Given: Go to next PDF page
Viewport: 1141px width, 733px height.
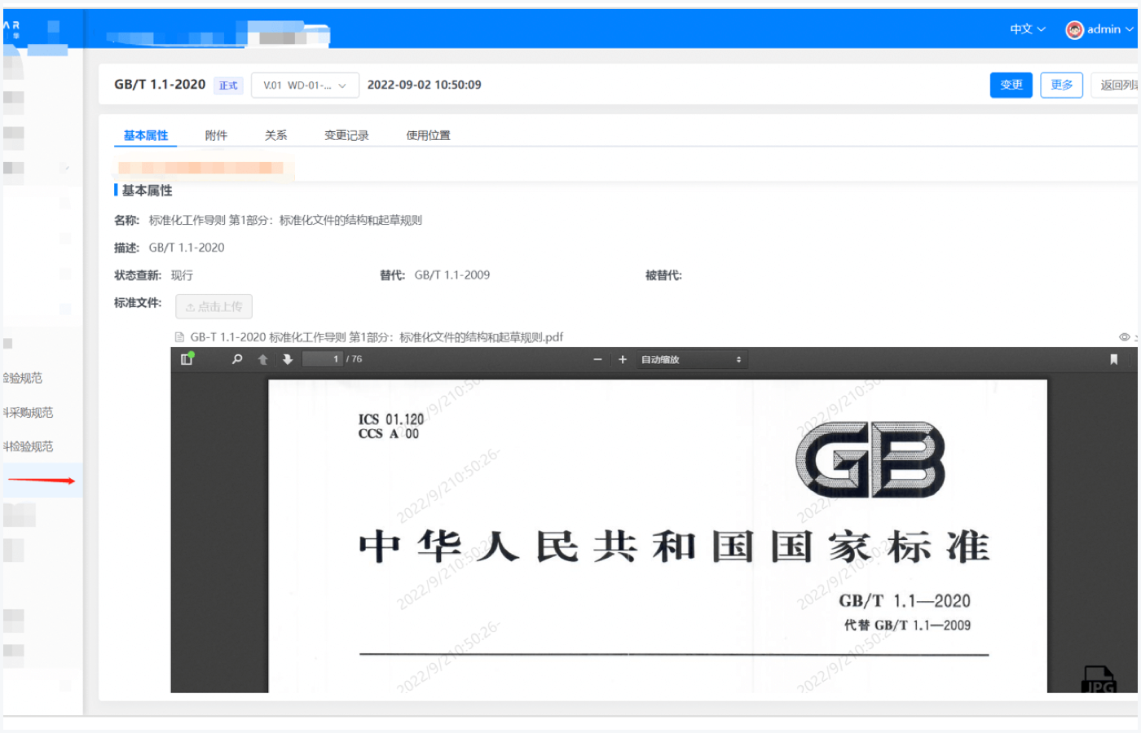Looking at the screenshot, I should tap(288, 359).
